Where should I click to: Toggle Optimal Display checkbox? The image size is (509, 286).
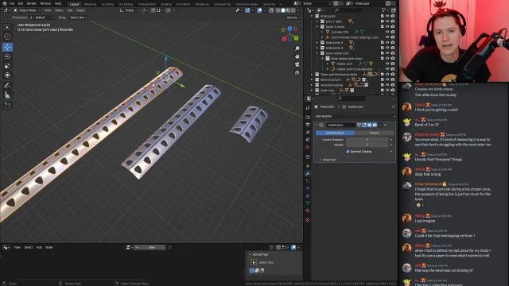(x=348, y=152)
